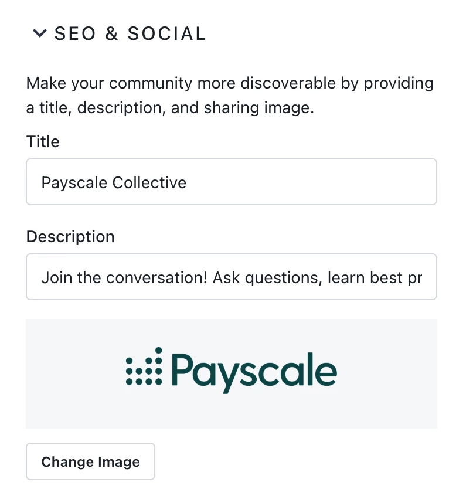Viewport: 456px width, 489px height.
Task: Click the Payscale wordmark in the preview
Action: [x=254, y=373]
